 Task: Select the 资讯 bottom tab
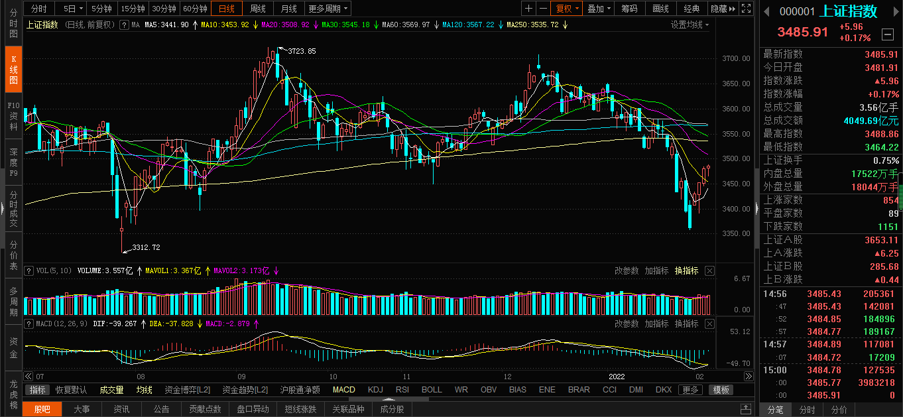point(121,409)
